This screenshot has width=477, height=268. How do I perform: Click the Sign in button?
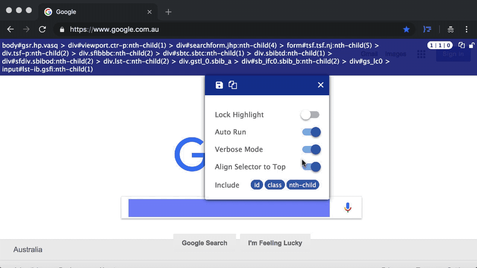click(x=453, y=54)
